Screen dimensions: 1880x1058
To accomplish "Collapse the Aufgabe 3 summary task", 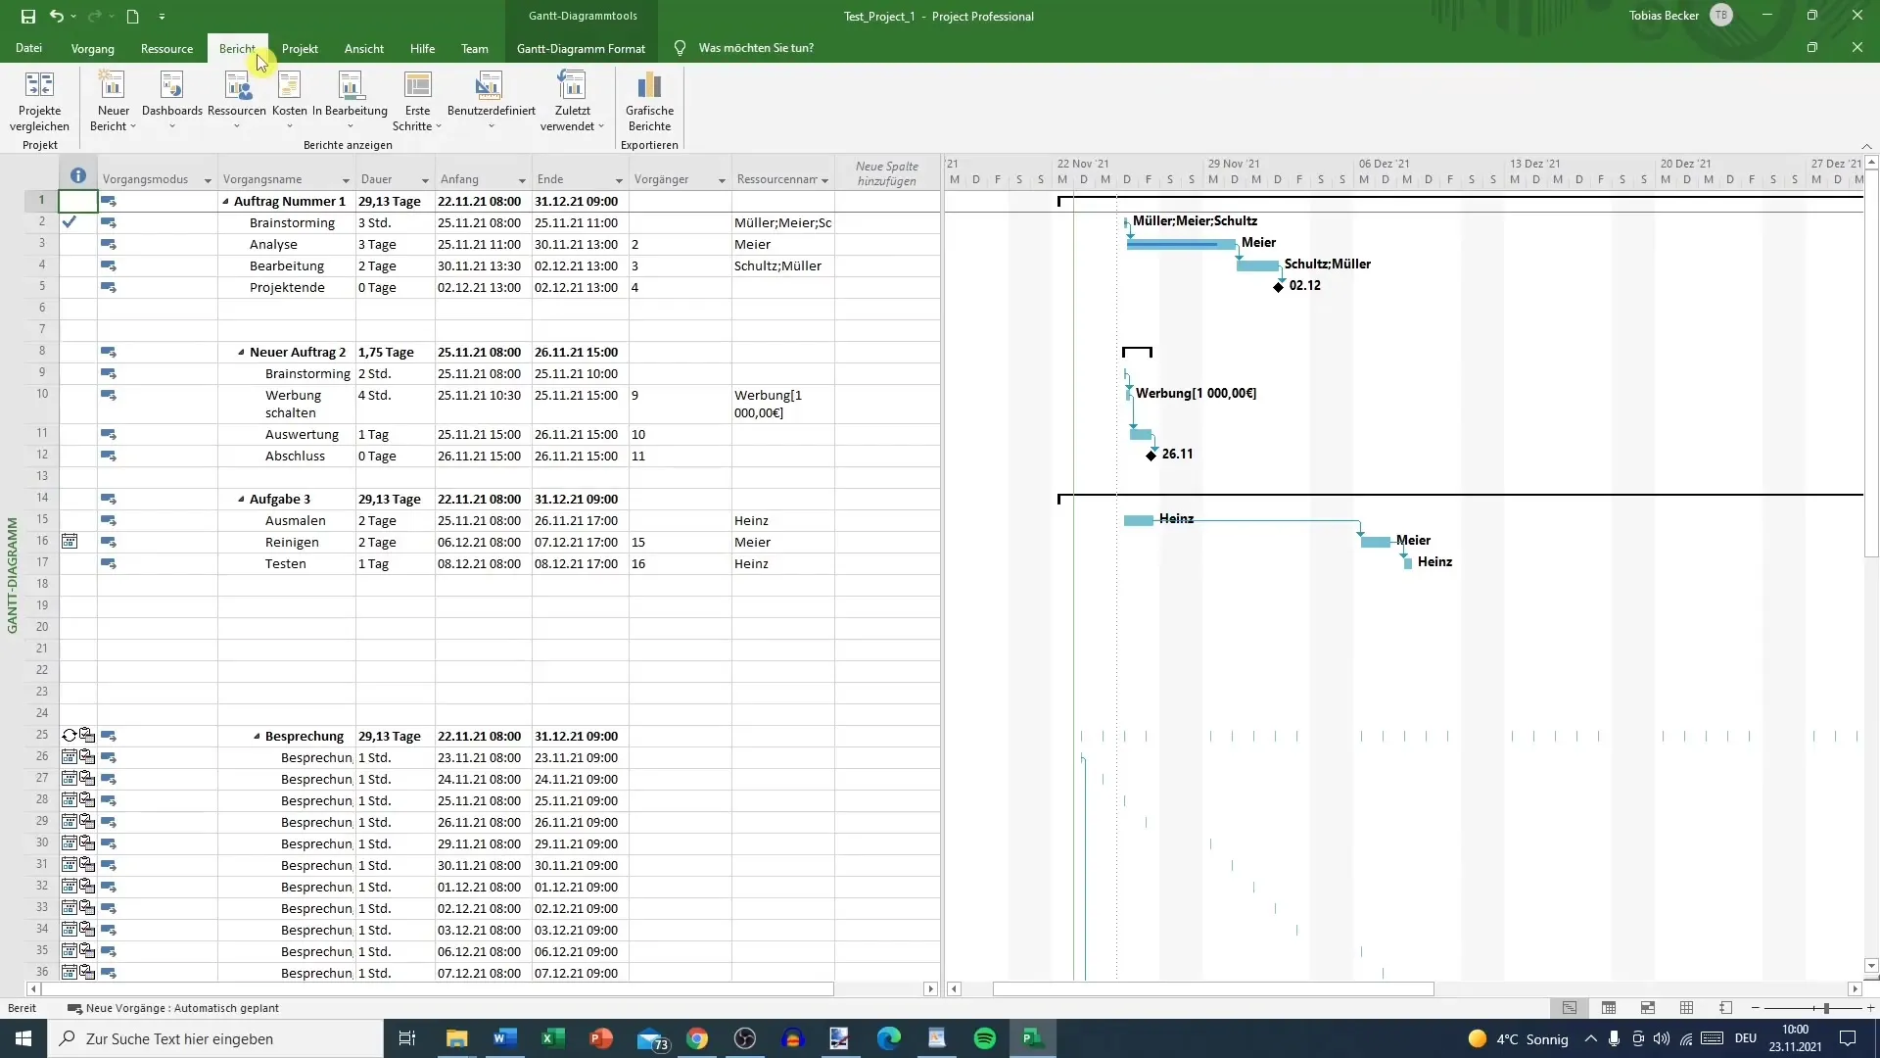I will pos(241,500).
